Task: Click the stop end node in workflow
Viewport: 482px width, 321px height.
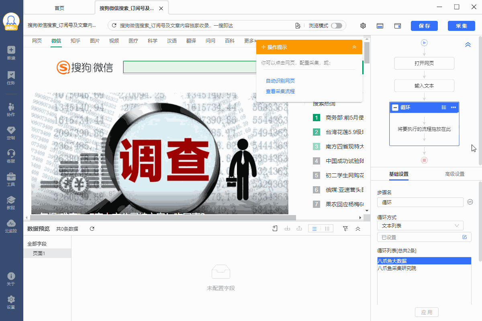Action: [x=424, y=160]
